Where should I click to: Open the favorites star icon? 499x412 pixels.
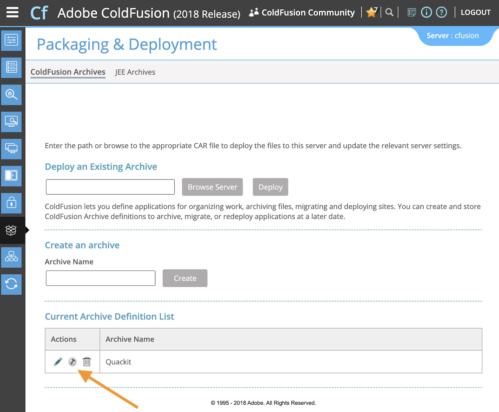(372, 12)
